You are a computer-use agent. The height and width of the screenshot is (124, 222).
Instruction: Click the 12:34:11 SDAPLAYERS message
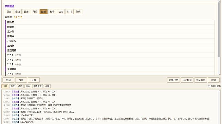tap(18, 122)
